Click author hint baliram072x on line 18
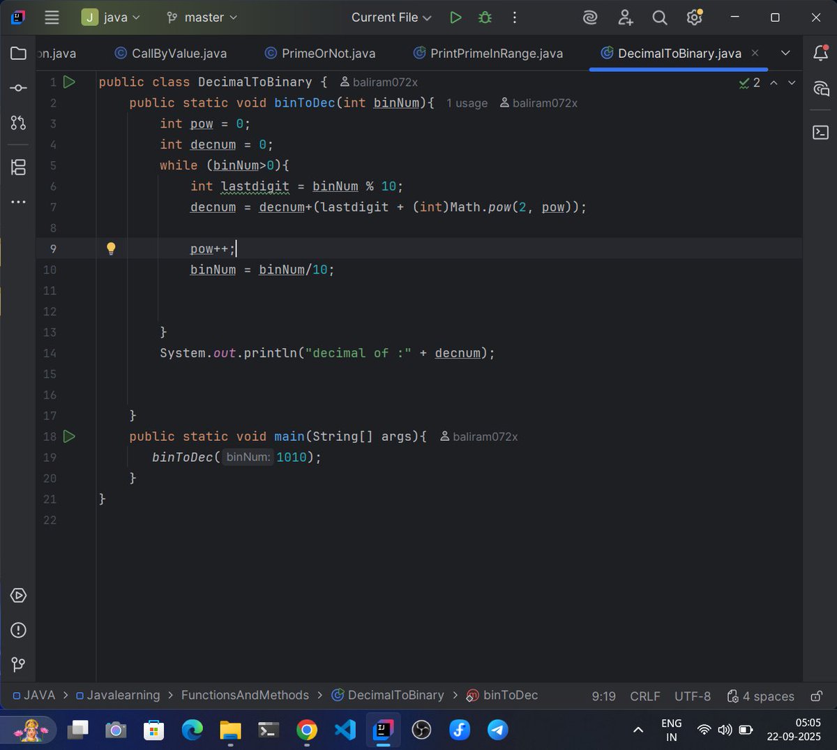This screenshot has width=837, height=750. (x=479, y=437)
